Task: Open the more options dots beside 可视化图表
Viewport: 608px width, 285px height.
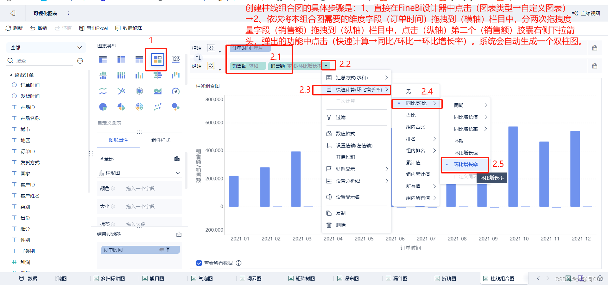Action: [68, 13]
